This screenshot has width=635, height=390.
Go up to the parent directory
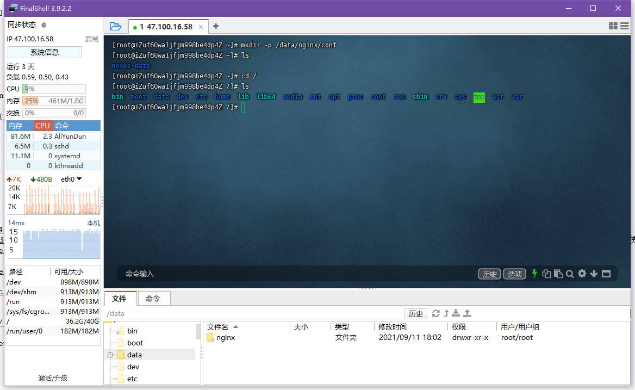(x=446, y=313)
